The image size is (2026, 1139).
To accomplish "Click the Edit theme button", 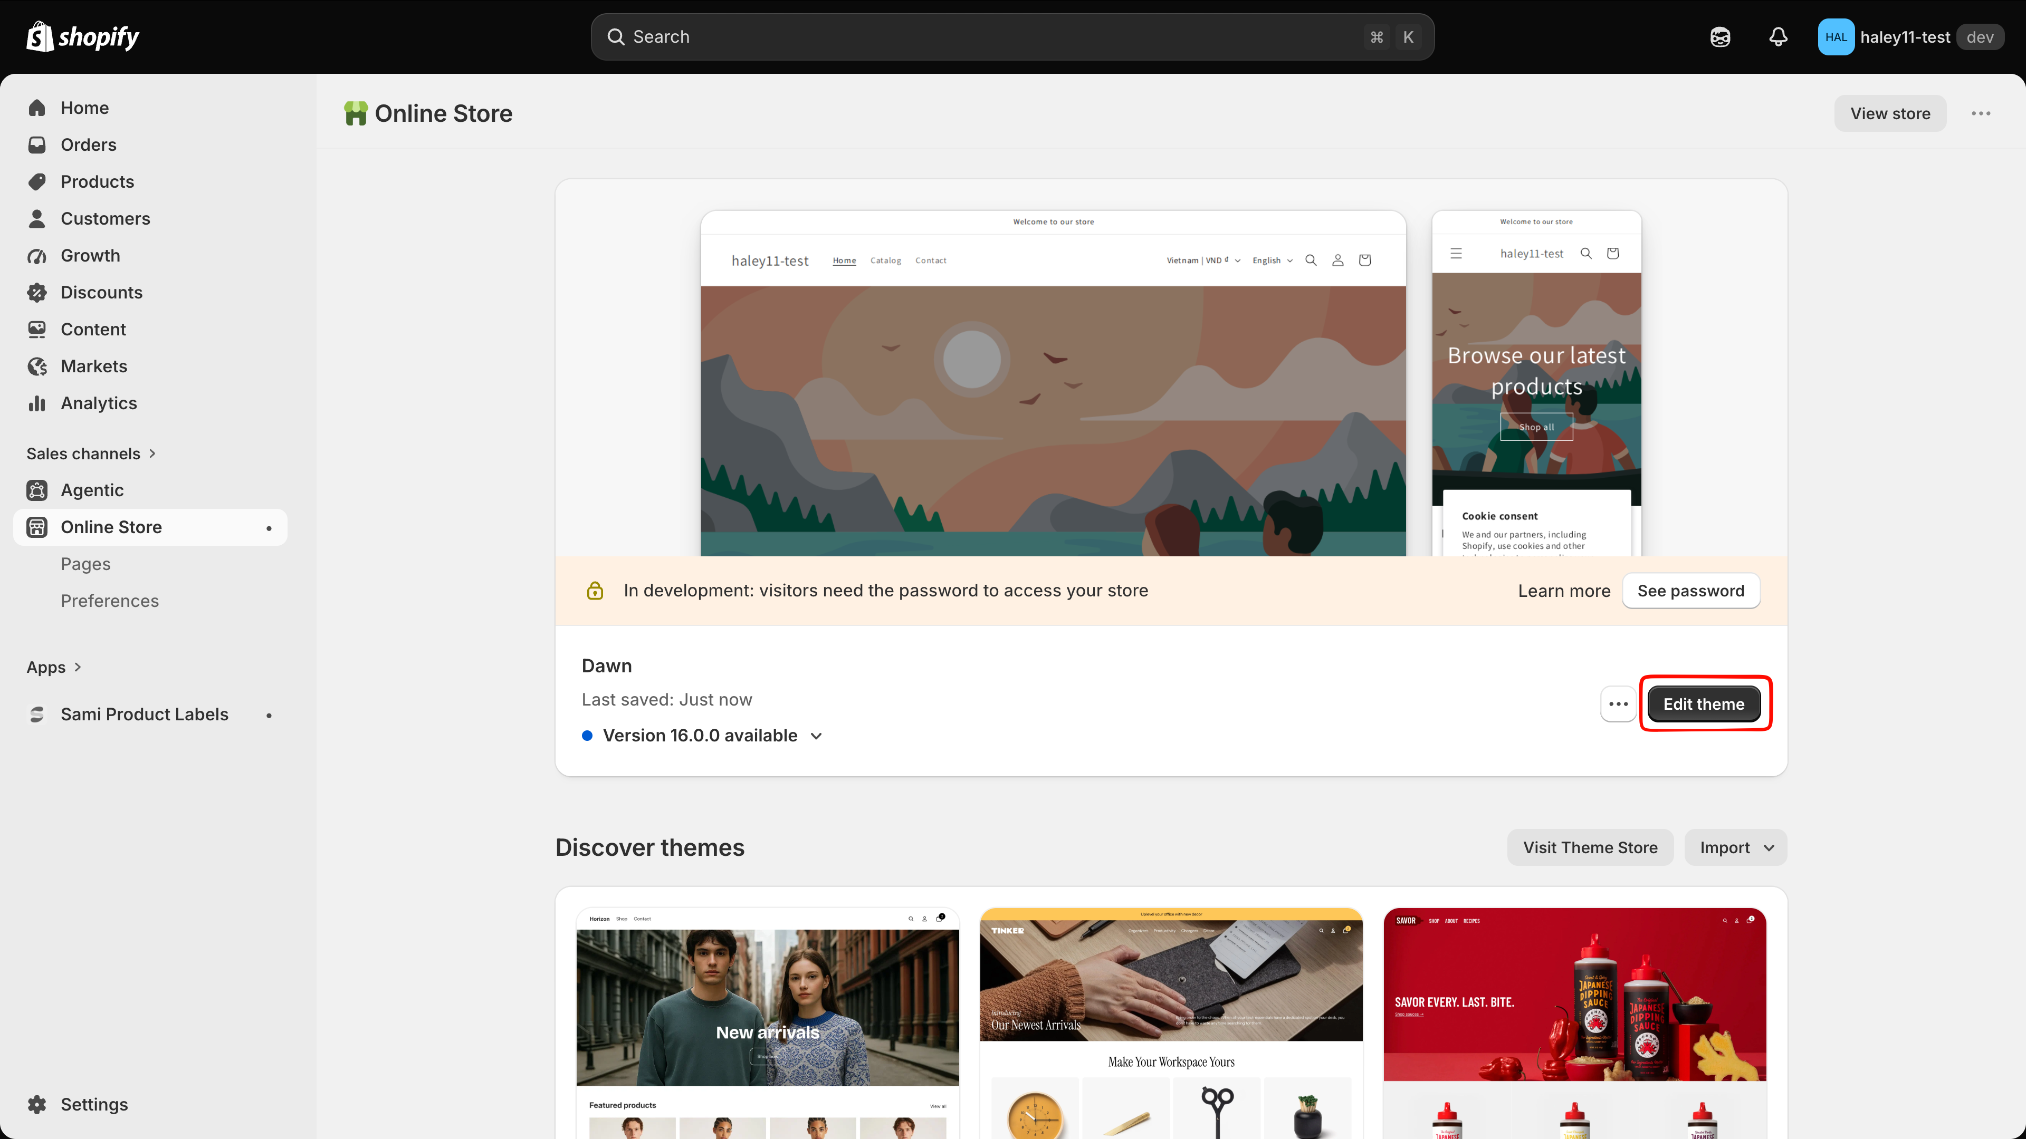I will [x=1704, y=703].
